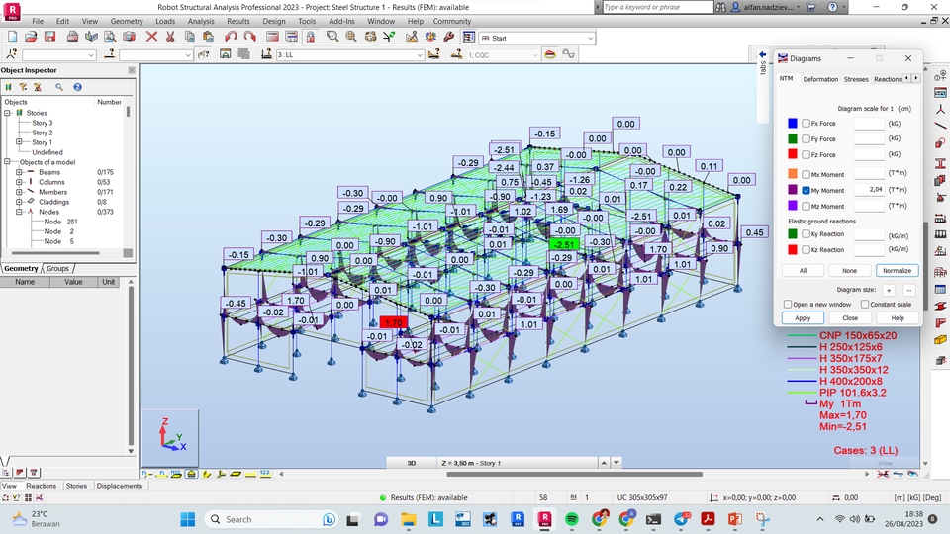The width and height of the screenshot is (950, 534).
Task: Click the Copy icon
Action: click(189, 37)
